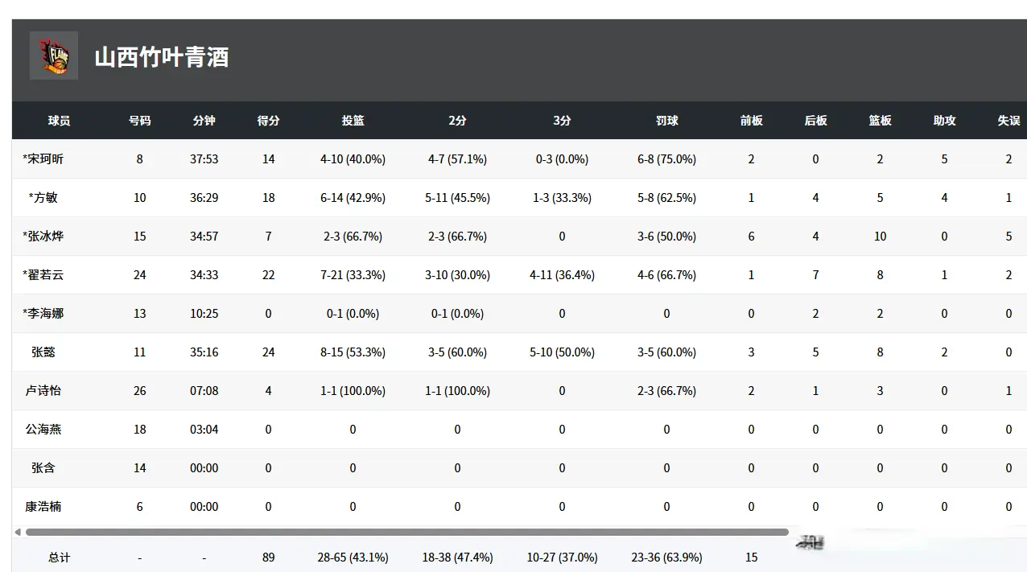Open player 卢诗怡's name link
The height and width of the screenshot is (572, 1027).
coord(43,391)
